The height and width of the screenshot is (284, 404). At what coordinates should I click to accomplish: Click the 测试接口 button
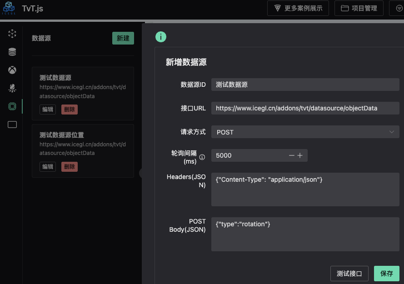click(349, 274)
